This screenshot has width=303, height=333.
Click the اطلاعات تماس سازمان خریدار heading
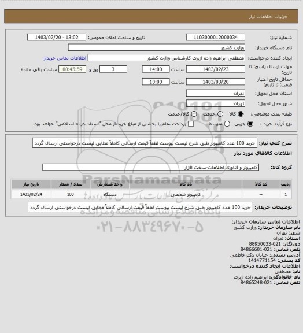pos(266,222)
